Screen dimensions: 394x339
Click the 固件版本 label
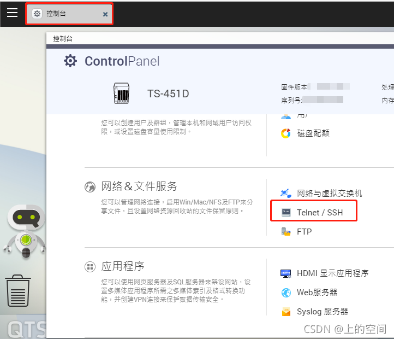click(294, 87)
